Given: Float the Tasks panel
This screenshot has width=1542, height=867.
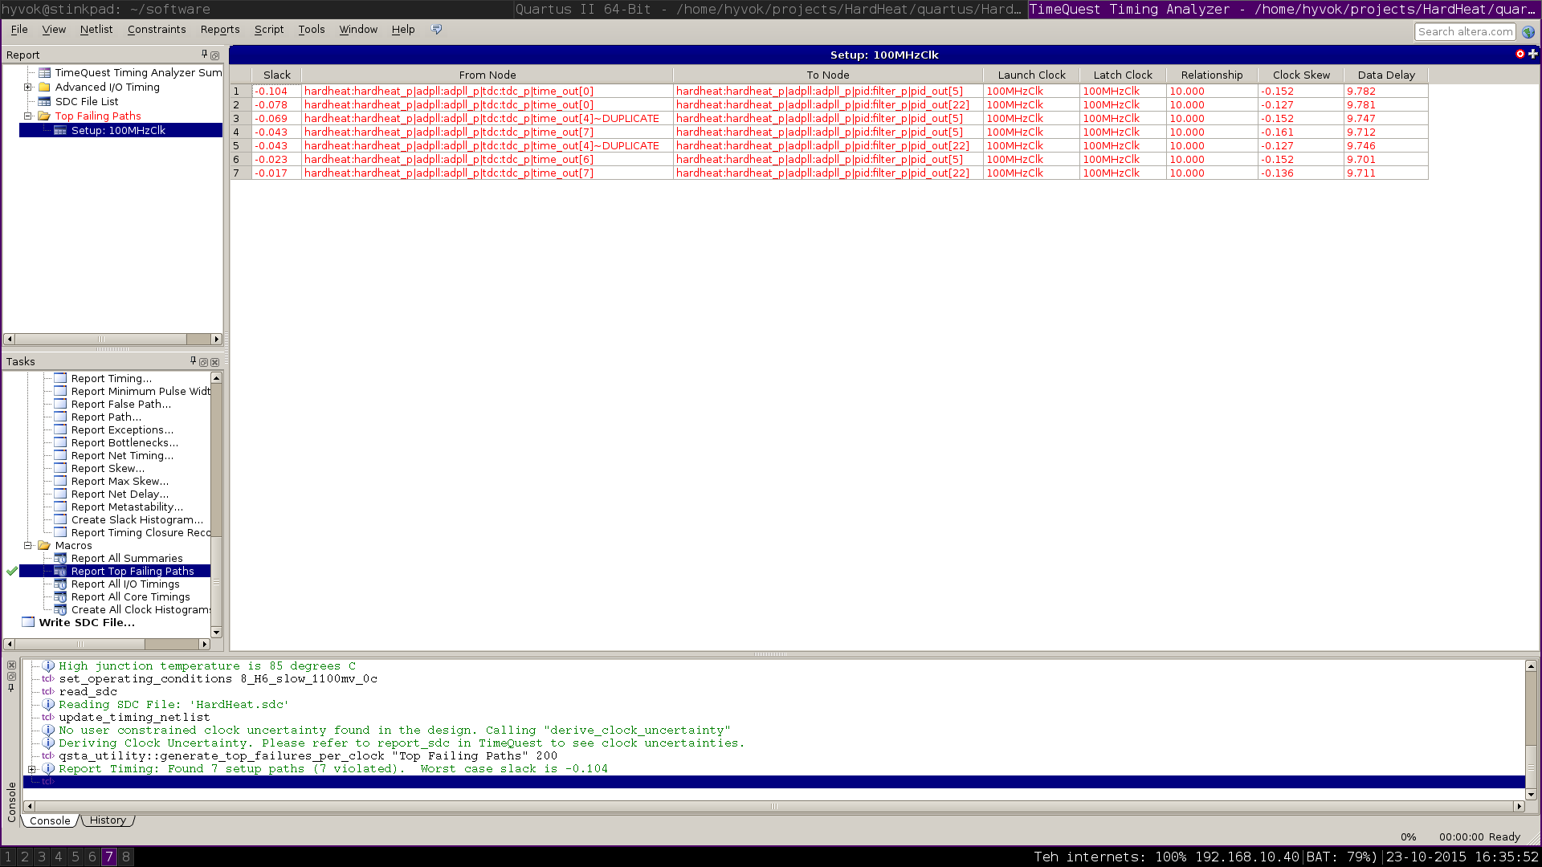Looking at the screenshot, I should point(203,362).
